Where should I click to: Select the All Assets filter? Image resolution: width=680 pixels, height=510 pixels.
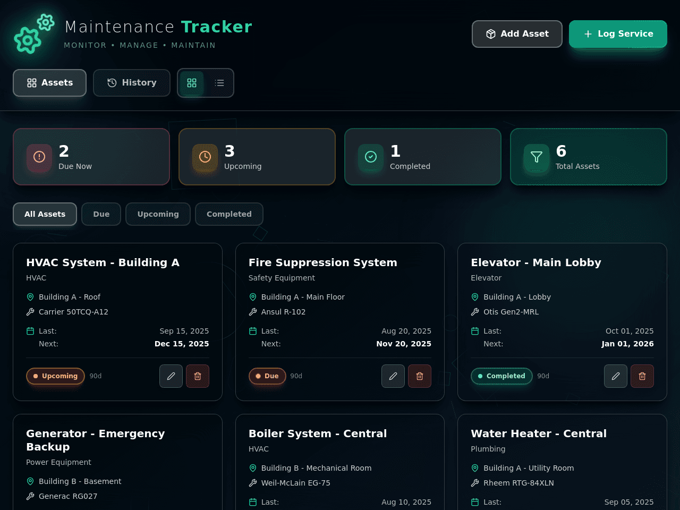tap(45, 214)
